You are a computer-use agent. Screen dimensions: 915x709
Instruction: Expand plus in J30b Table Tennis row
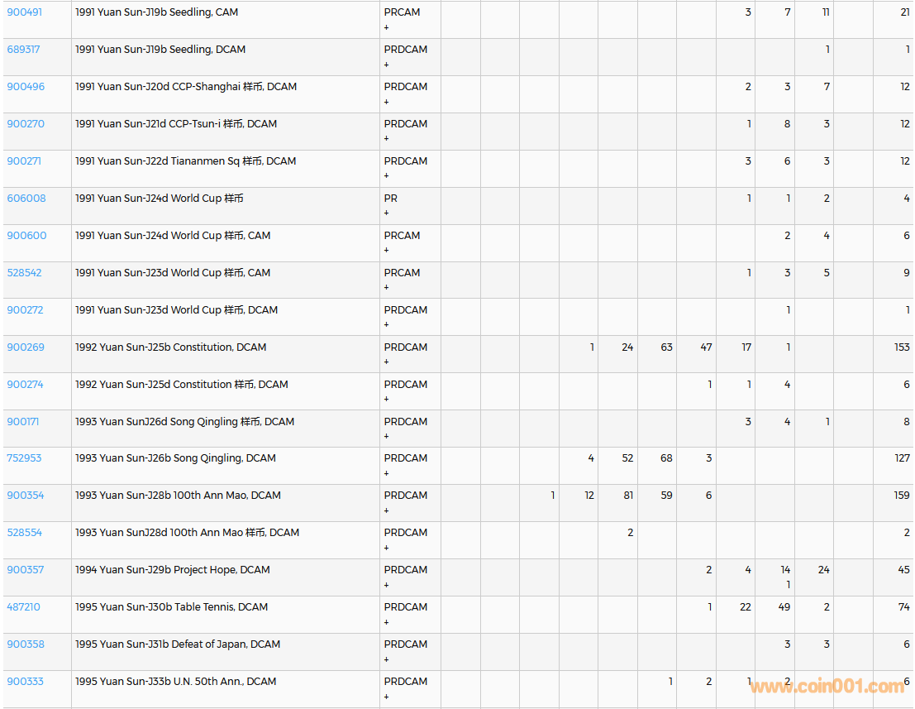(386, 622)
